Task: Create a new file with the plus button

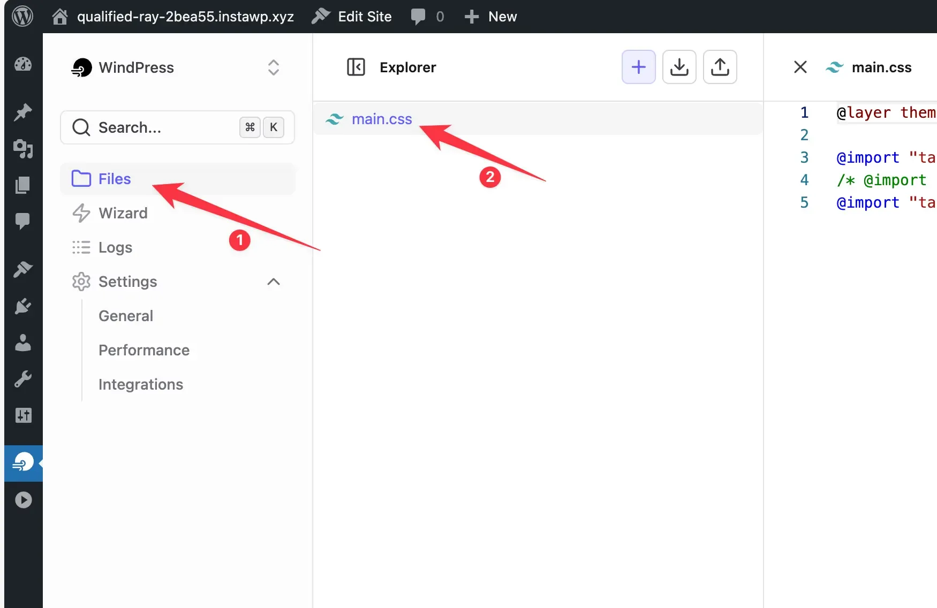Action: tap(638, 67)
